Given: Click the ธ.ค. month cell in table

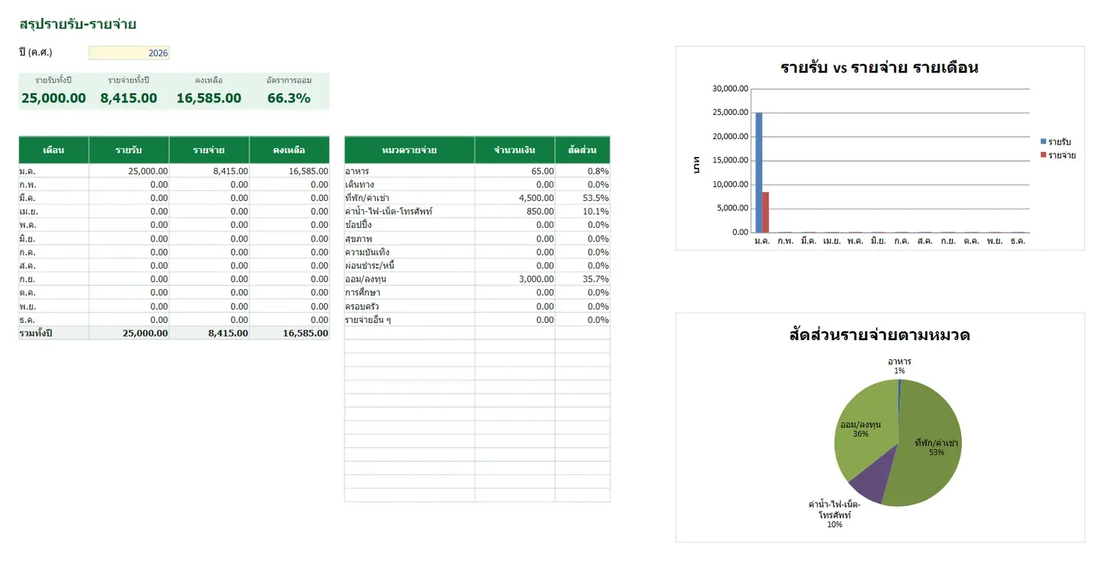Looking at the screenshot, I should click(54, 319).
